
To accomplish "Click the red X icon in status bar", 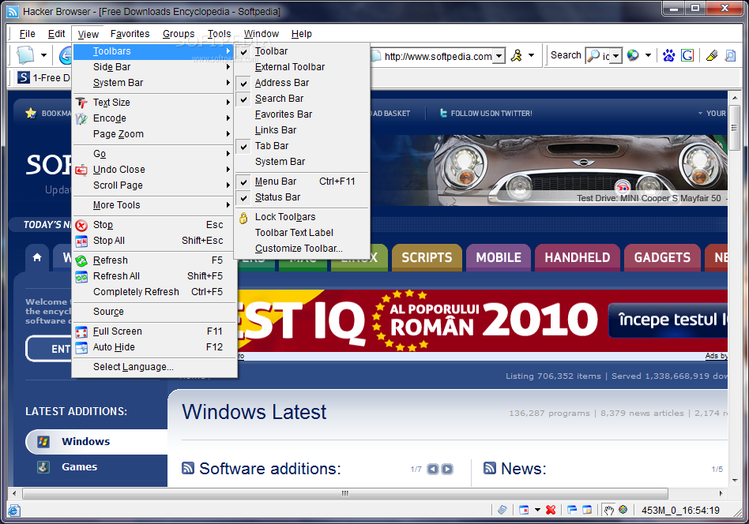I will [551, 510].
